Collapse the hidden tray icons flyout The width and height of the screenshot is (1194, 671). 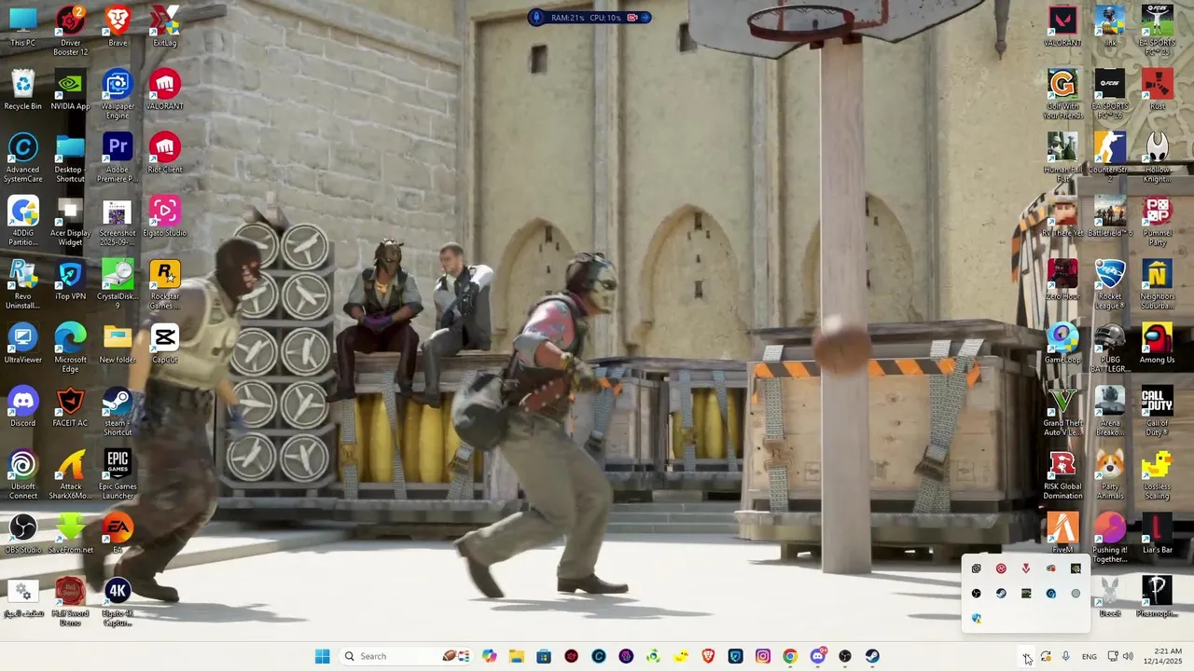coord(1026,657)
